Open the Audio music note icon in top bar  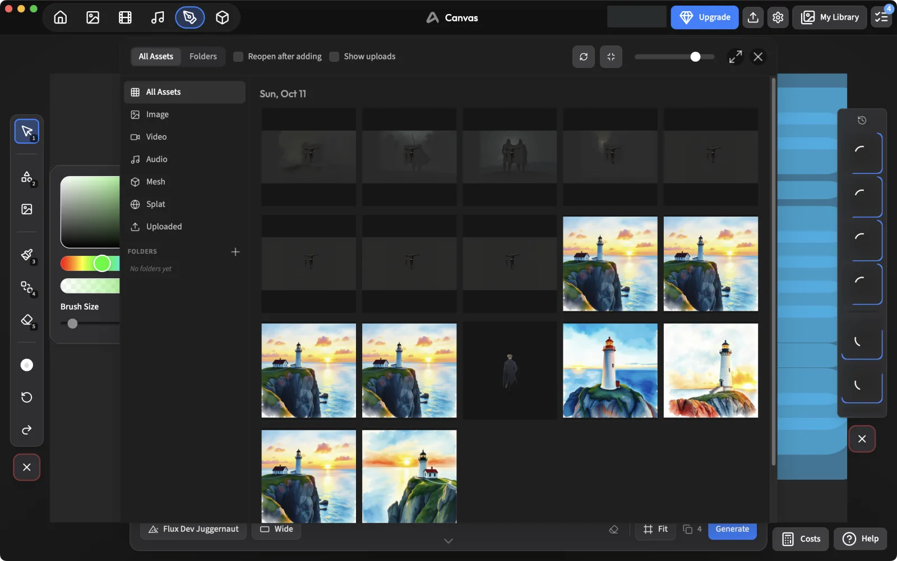click(x=158, y=17)
